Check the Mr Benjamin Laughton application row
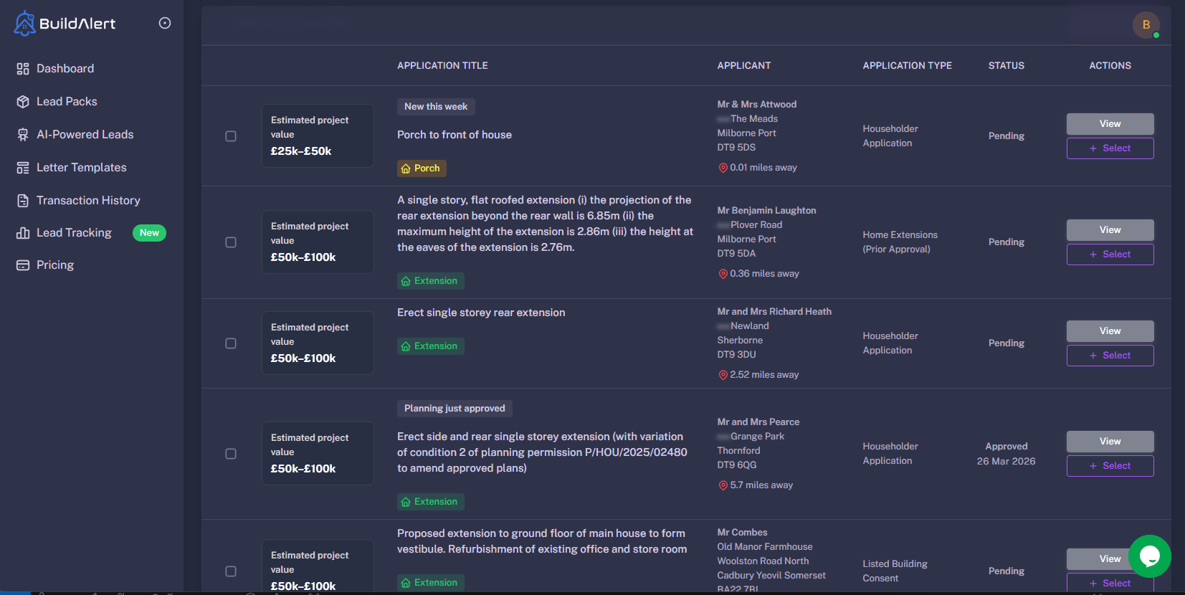Screen dimensions: 1185x595 tap(231, 242)
